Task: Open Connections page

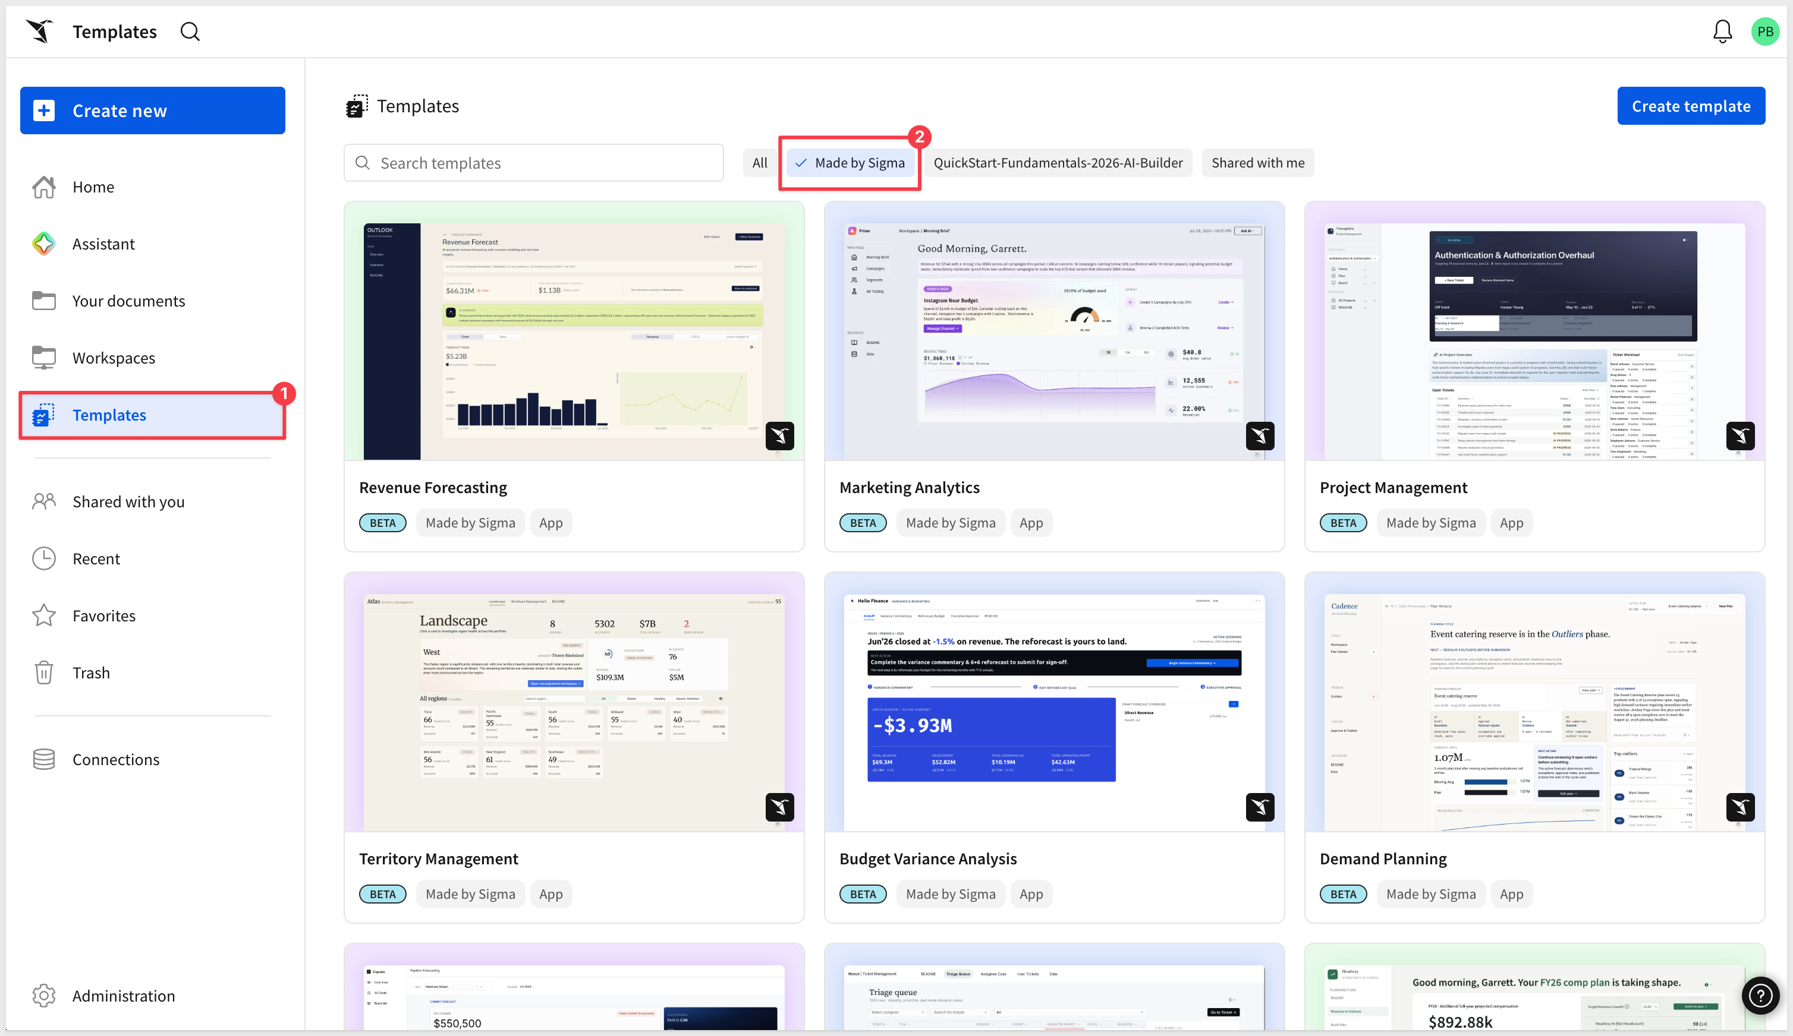Action: tap(152, 759)
